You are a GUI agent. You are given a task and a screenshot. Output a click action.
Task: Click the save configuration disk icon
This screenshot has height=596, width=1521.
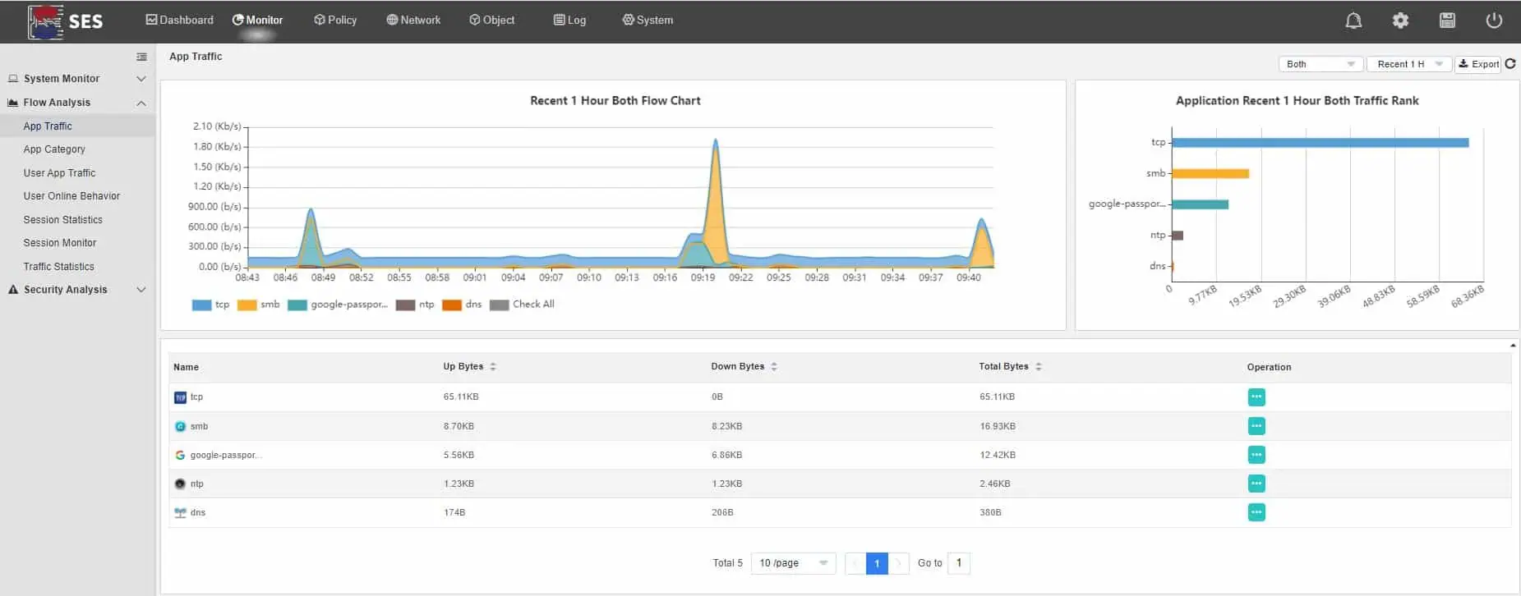tap(1447, 21)
